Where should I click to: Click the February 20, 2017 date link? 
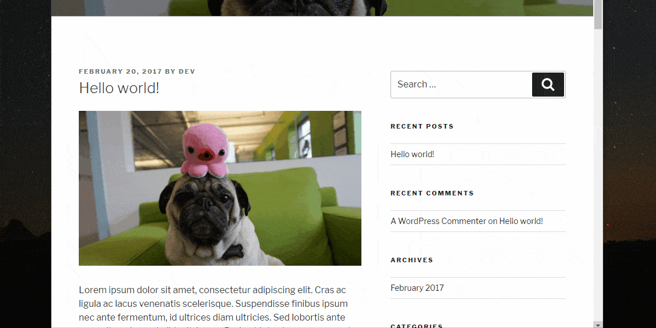[x=120, y=71]
